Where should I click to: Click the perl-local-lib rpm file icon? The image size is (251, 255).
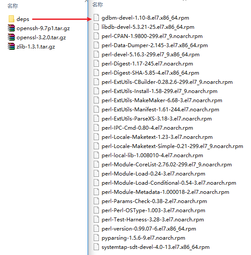point(96,155)
